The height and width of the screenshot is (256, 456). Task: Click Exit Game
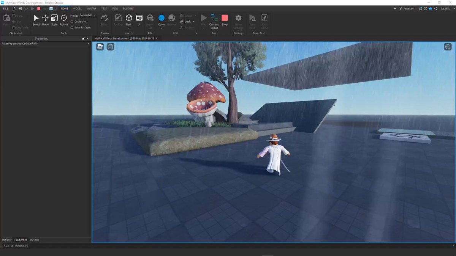pos(264,21)
